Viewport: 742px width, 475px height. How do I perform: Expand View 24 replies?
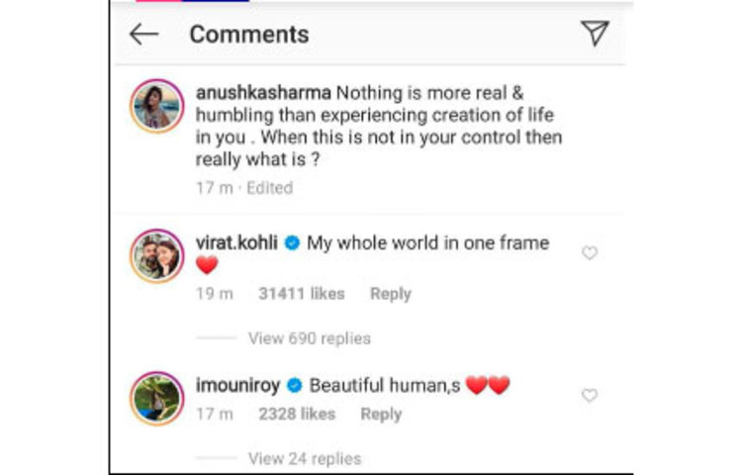tap(304, 458)
